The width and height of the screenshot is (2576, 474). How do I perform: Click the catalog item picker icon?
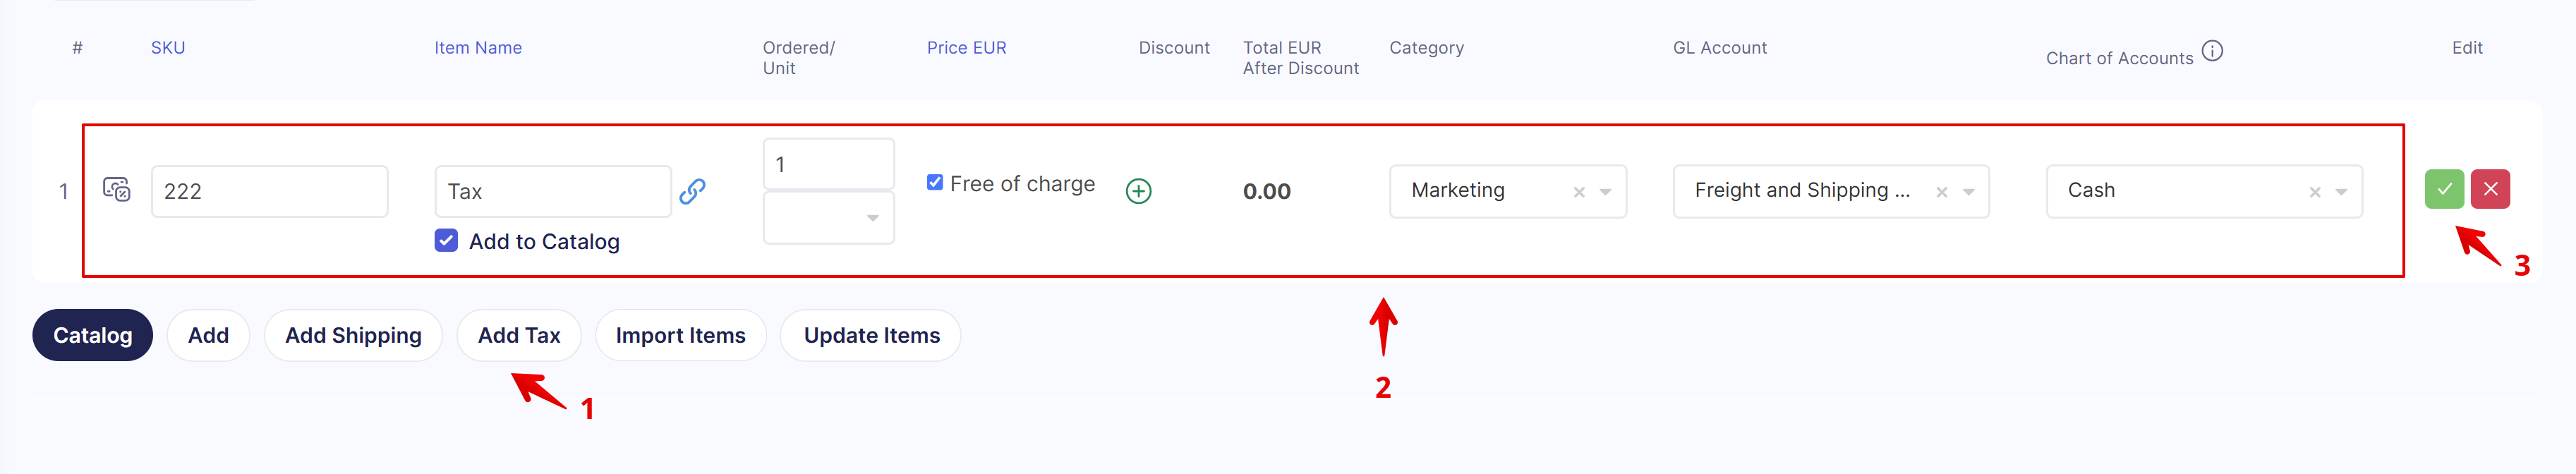pos(117,189)
